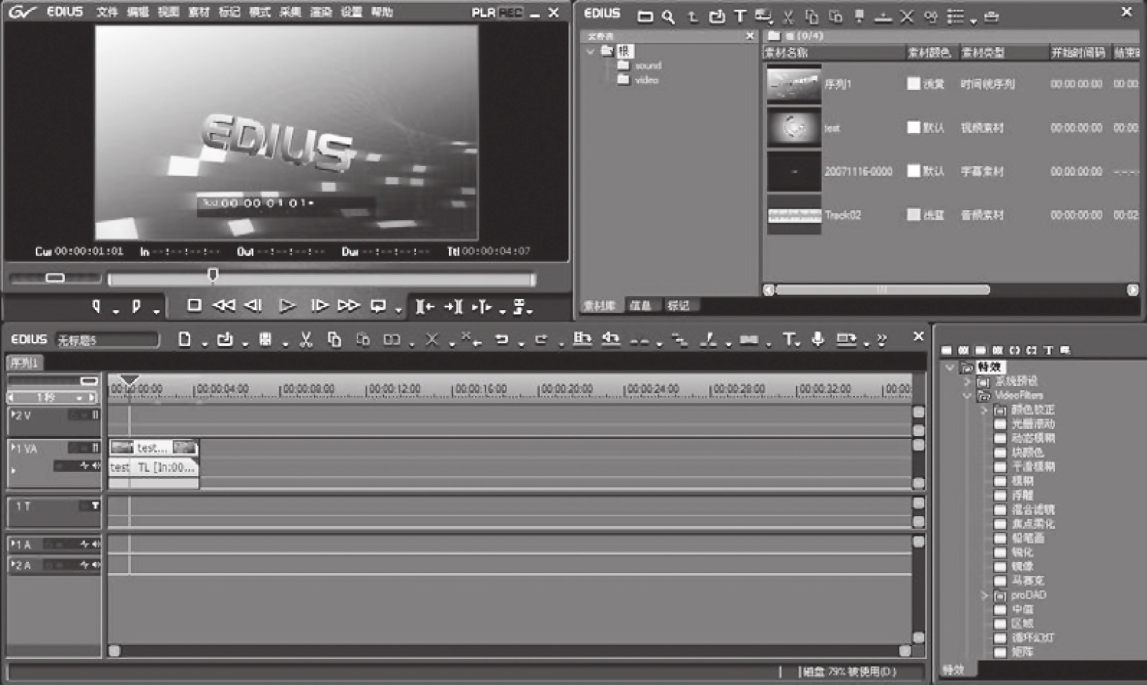
Task: Click the New Folder icon in bin toolbar
Action: point(645,17)
